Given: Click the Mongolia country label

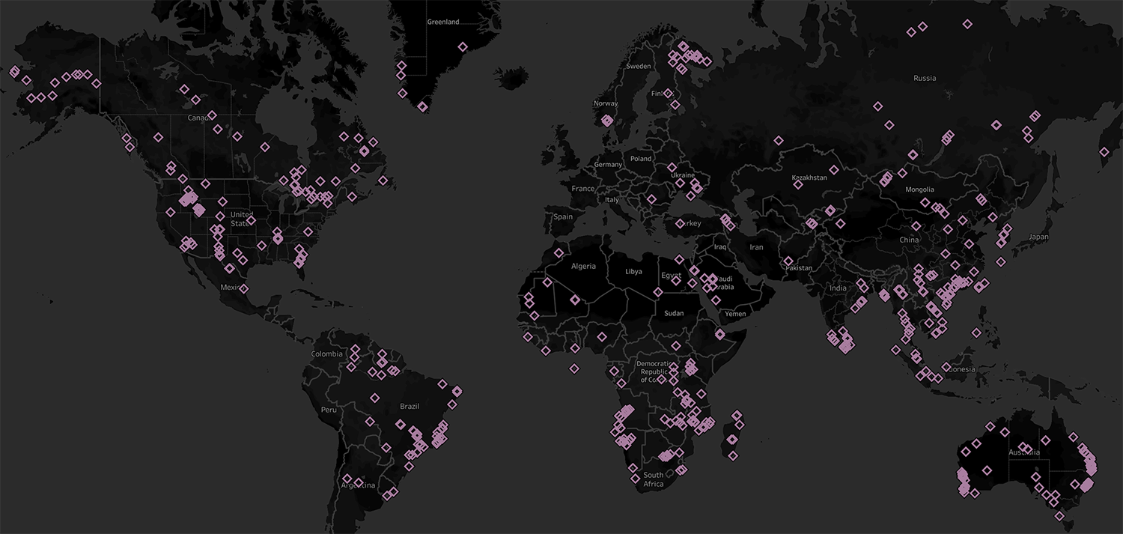Looking at the screenshot, I should click(919, 189).
